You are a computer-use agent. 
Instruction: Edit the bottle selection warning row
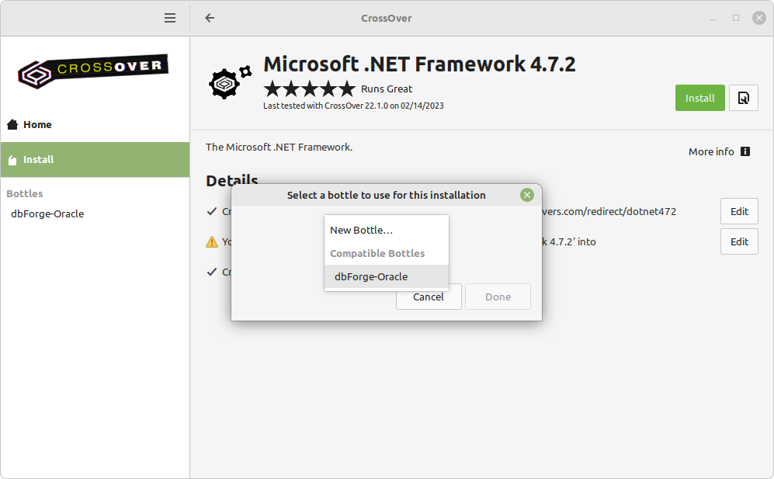click(739, 241)
